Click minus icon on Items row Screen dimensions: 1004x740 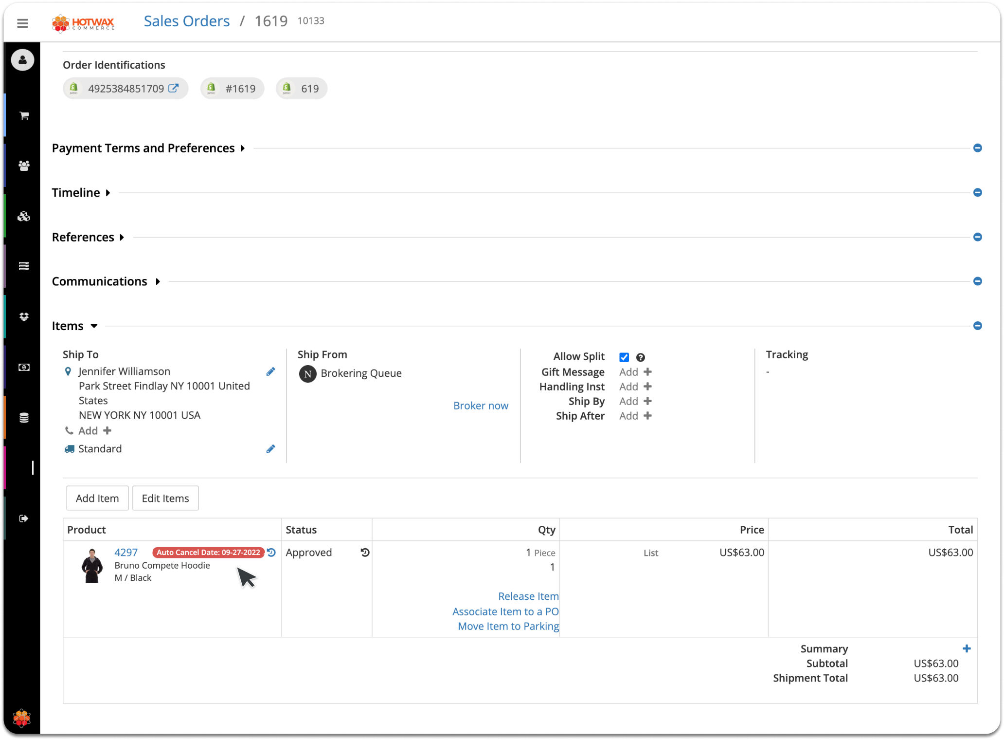(977, 326)
